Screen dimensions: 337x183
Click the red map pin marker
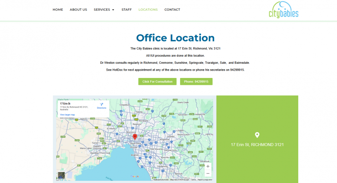(x=135, y=137)
